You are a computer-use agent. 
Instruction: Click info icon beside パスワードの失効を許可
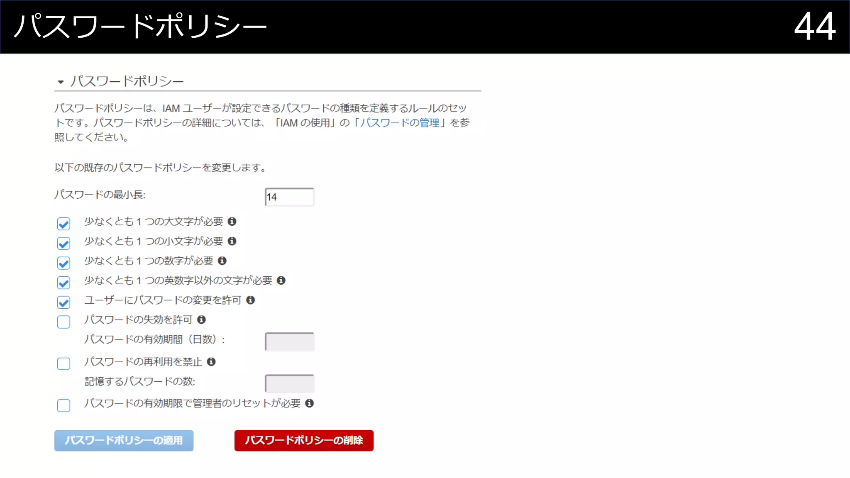[x=201, y=319]
